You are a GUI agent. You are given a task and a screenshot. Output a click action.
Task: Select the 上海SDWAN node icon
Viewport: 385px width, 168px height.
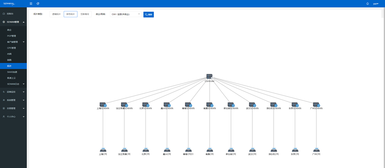[x=103, y=105]
